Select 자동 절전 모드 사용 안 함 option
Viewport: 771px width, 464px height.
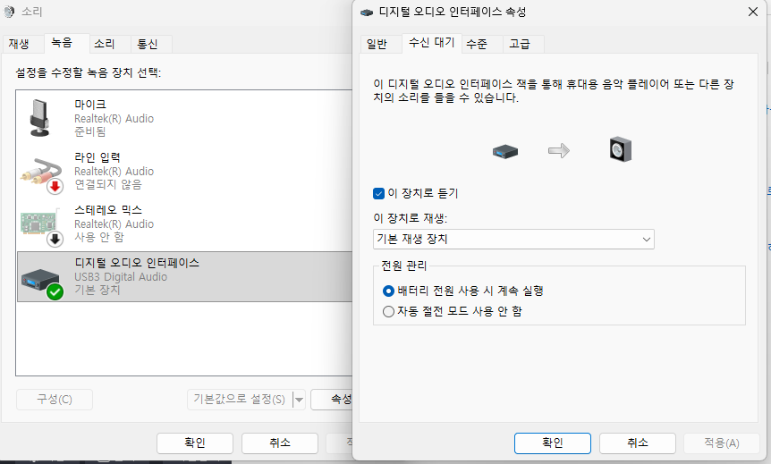388,311
